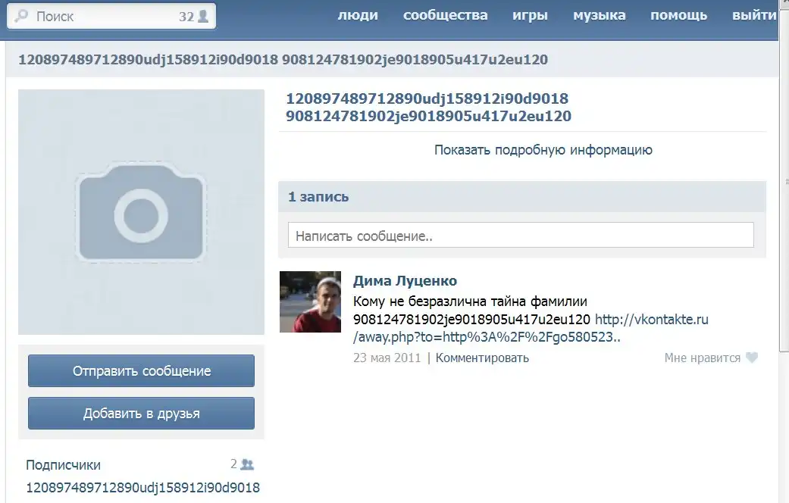Open the помощь page
The image size is (789, 503).
(x=678, y=15)
